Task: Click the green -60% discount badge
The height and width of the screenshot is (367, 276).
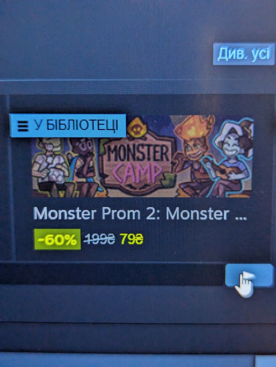Action: pos(57,239)
